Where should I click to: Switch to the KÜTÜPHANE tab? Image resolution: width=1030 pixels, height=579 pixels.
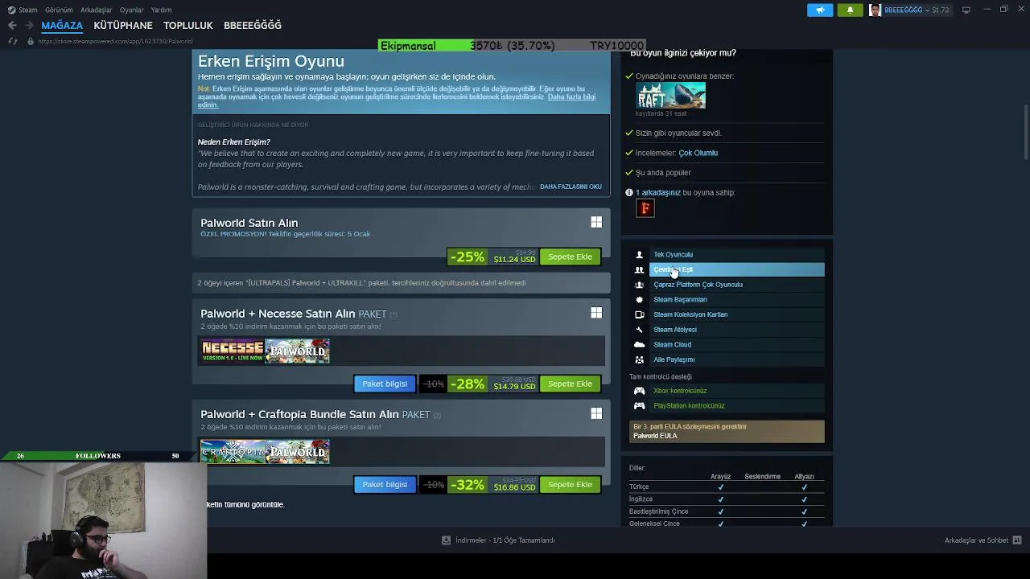coord(123,26)
